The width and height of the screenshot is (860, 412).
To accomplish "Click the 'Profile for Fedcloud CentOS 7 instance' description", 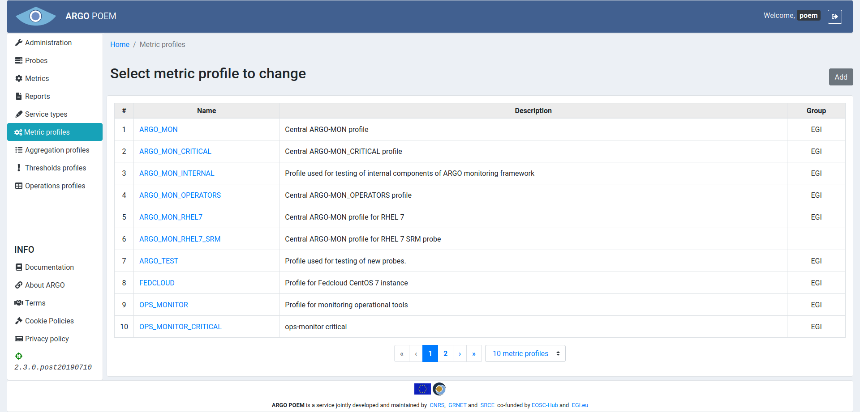I will [x=346, y=283].
